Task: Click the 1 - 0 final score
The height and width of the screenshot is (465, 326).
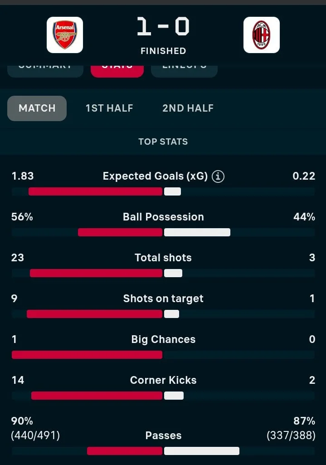Action: [163, 27]
